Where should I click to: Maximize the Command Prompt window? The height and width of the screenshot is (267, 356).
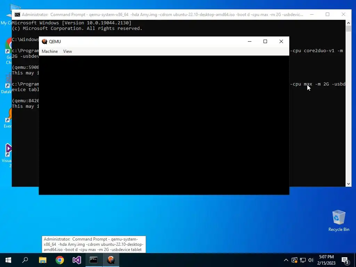tap(327, 14)
